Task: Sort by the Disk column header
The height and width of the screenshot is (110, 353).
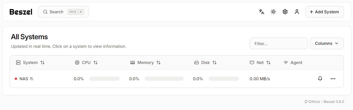Action: [205, 63]
